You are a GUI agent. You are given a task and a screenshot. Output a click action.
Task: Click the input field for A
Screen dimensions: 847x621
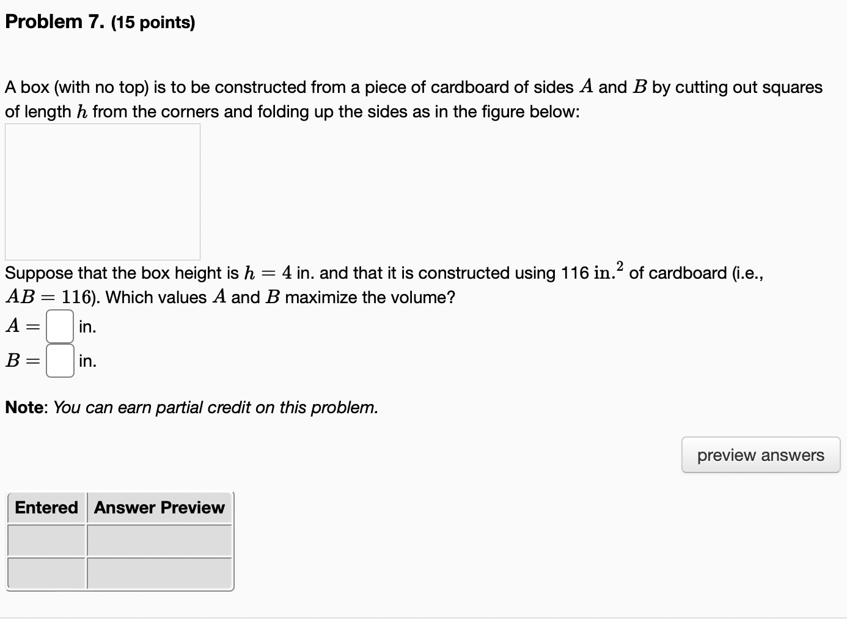pos(59,326)
